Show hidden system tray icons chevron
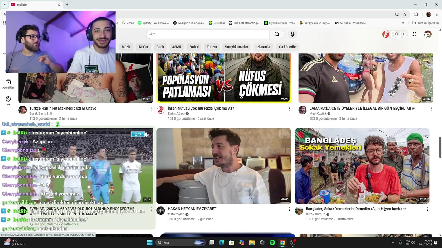Viewport: 442px width, 248px height. 393,242
